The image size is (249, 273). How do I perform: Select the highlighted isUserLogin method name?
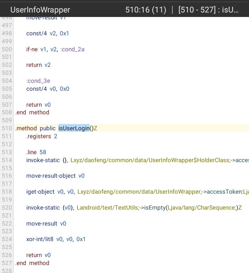(74, 128)
